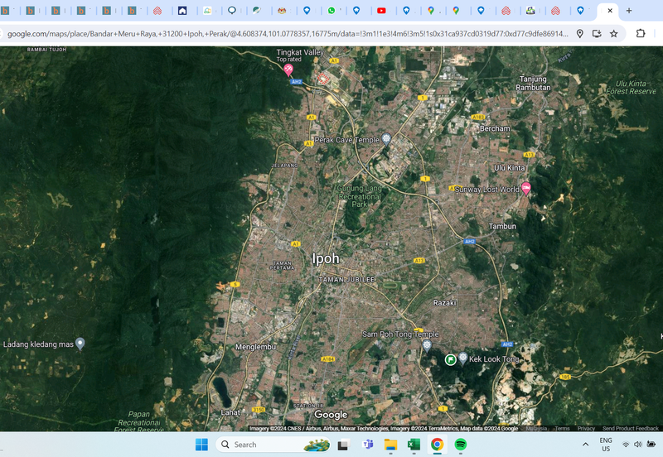663x457 pixels.
Task: Click the Tanjung Rambutan label
Action: click(533, 84)
